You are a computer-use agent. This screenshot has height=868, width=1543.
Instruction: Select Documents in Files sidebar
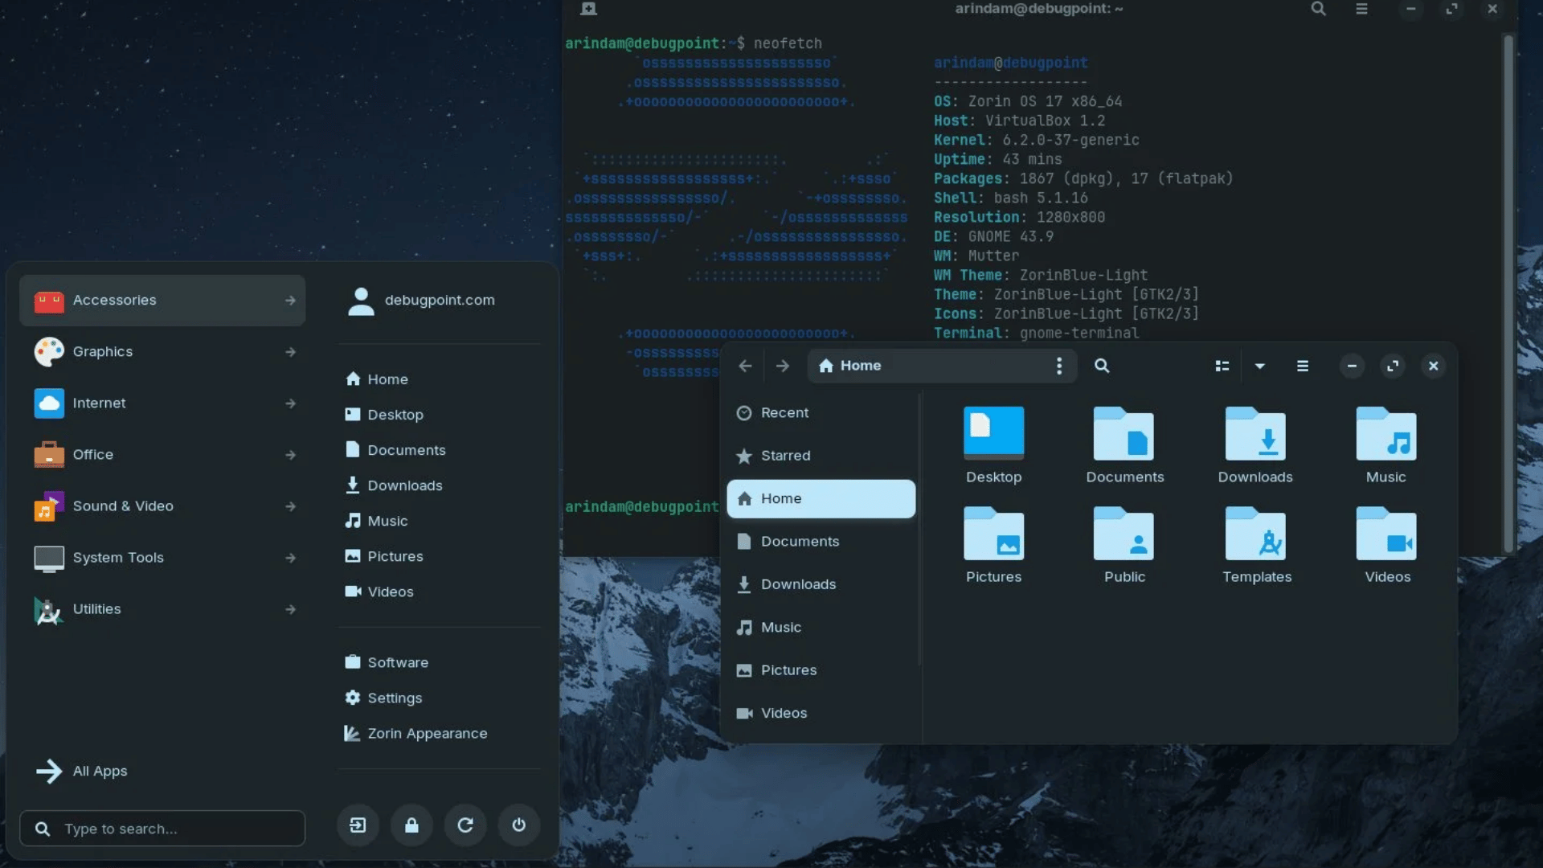(x=821, y=542)
